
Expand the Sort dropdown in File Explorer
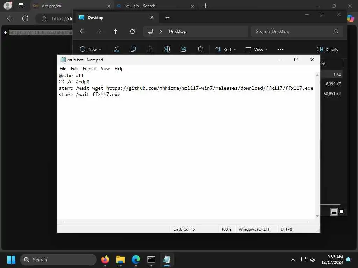click(225, 49)
